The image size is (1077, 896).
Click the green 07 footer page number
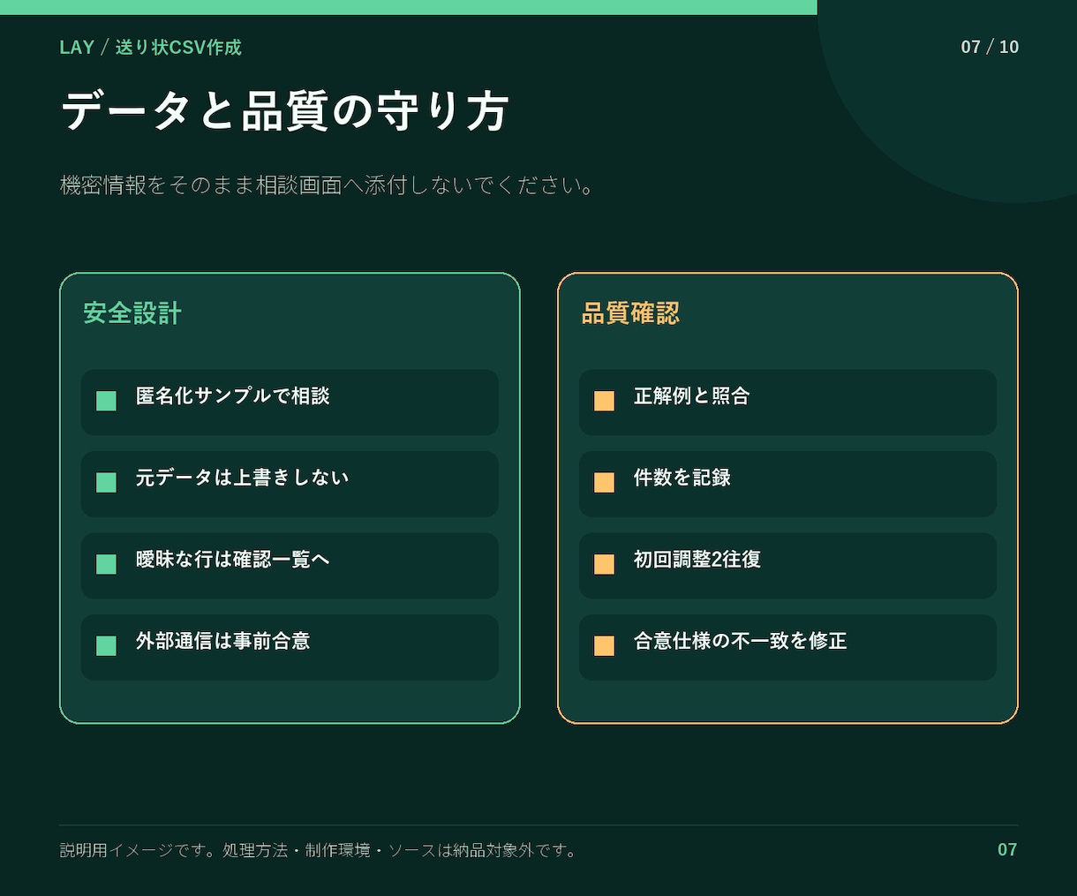pyautogui.click(x=1007, y=850)
